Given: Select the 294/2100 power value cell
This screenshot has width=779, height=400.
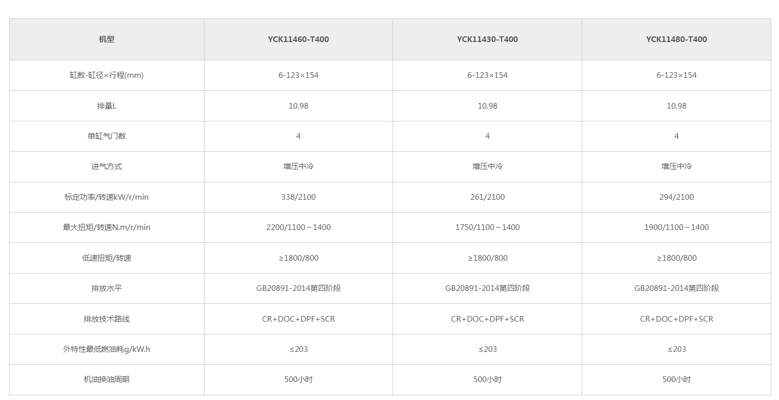Looking at the screenshot, I should (676, 197).
